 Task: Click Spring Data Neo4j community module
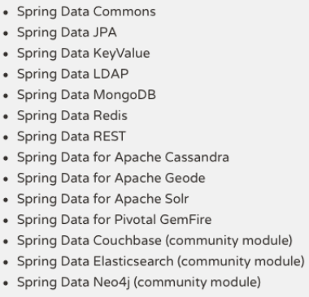(x=139, y=282)
